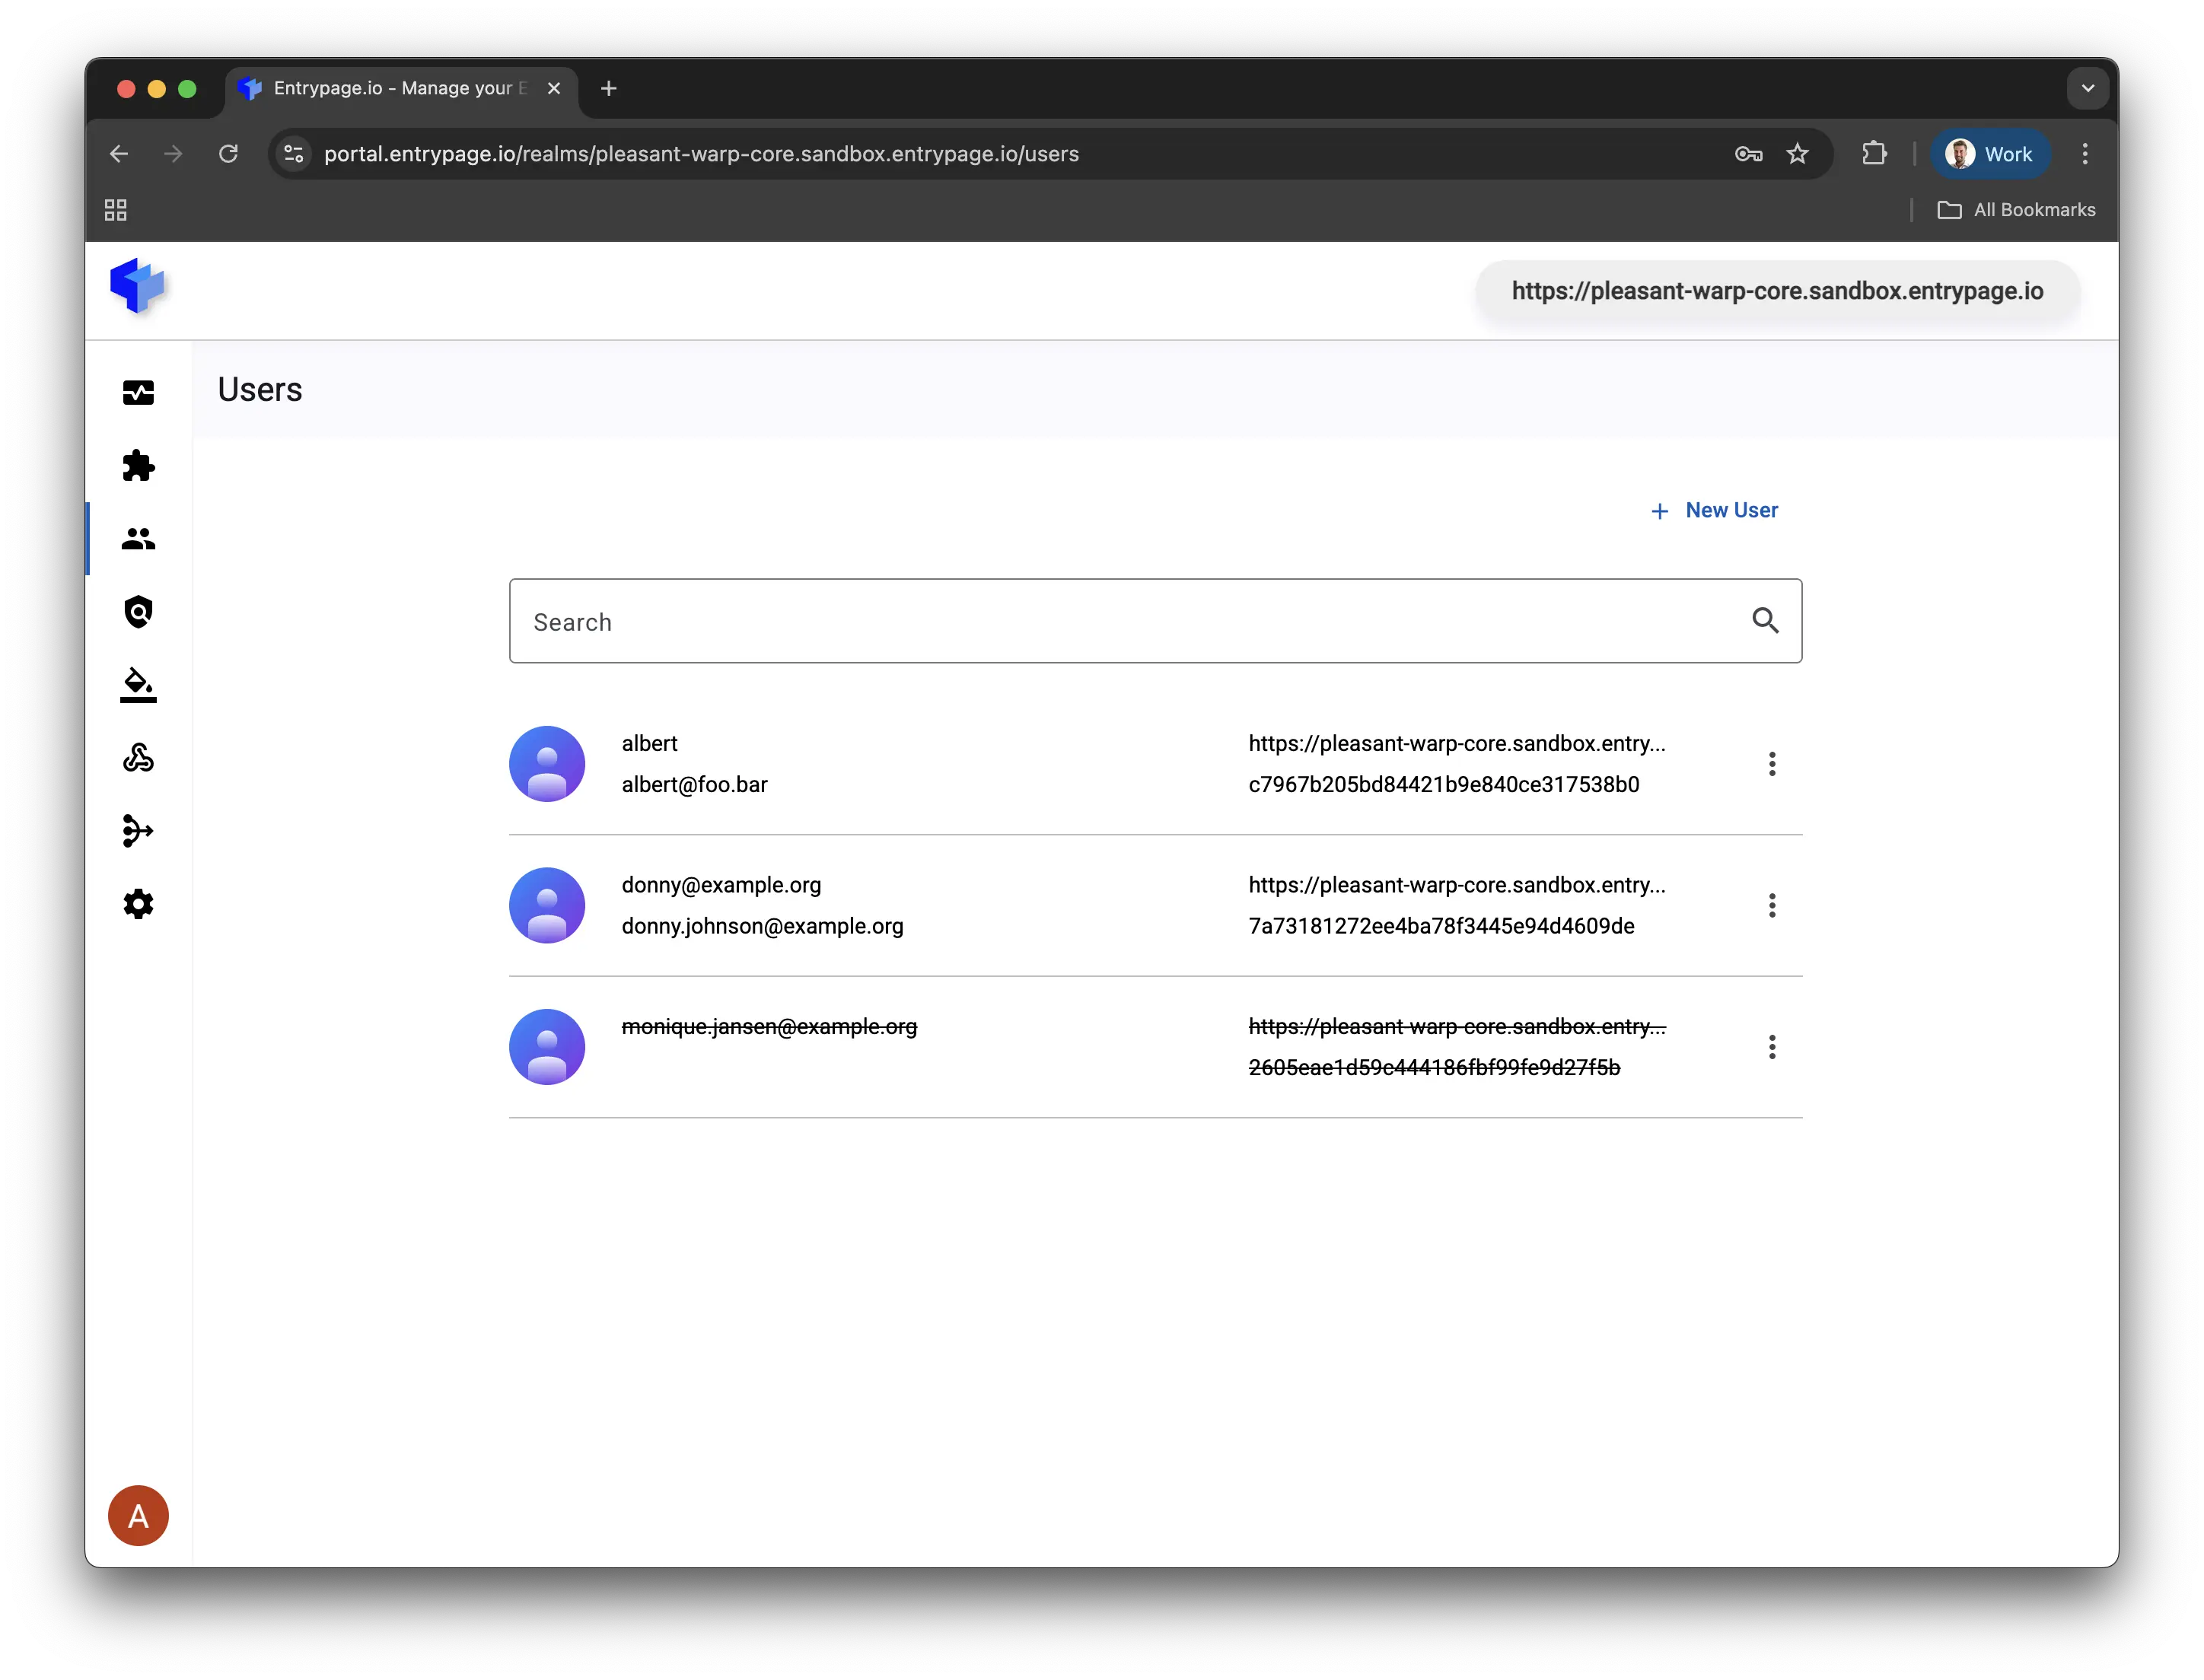Image resolution: width=2204 pixels, height=1680 pixels.
Task: Open the saved passwords key icon
Action: (1748, 154)
